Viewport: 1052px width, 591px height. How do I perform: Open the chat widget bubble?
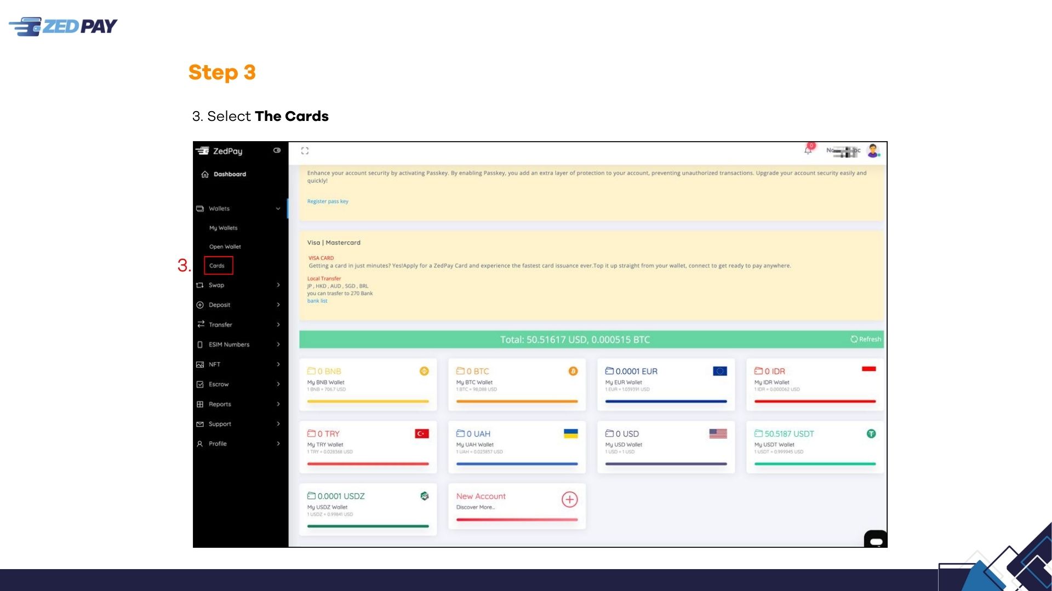click(x=876, y=539)
